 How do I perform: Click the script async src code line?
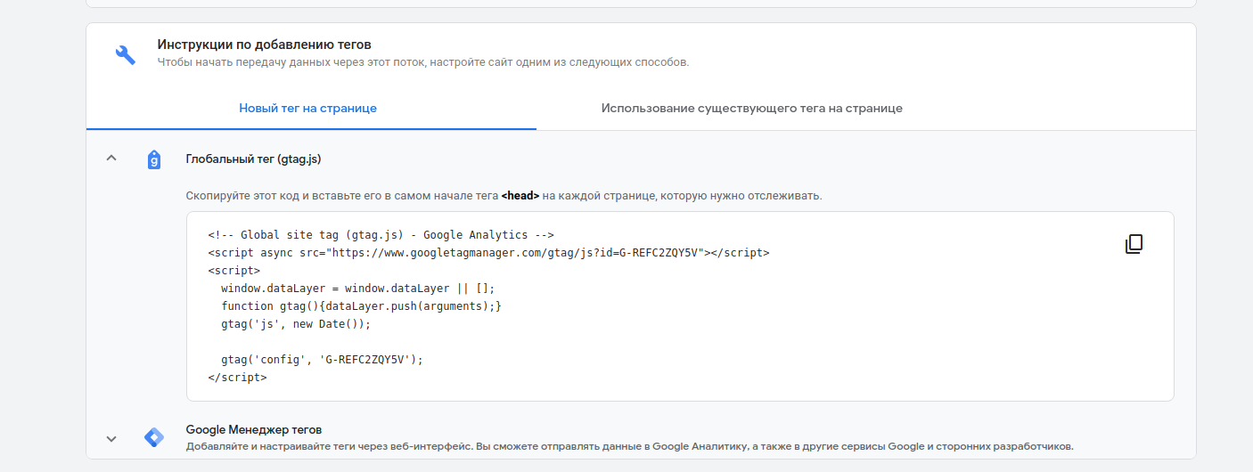tap(488, 253)
